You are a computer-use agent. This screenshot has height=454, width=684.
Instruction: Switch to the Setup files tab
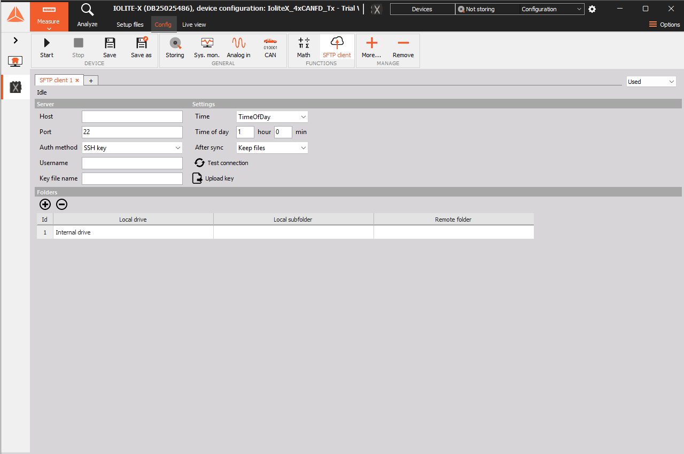[x=130, y=25]
